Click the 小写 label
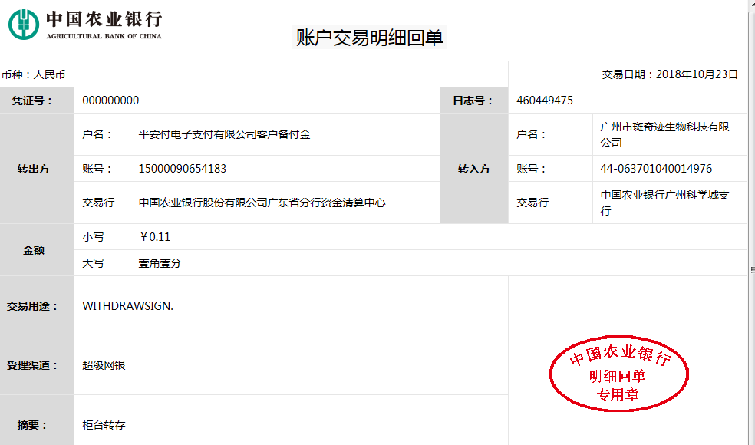This screenshot has width=755, height=445. tap(93, 237)
